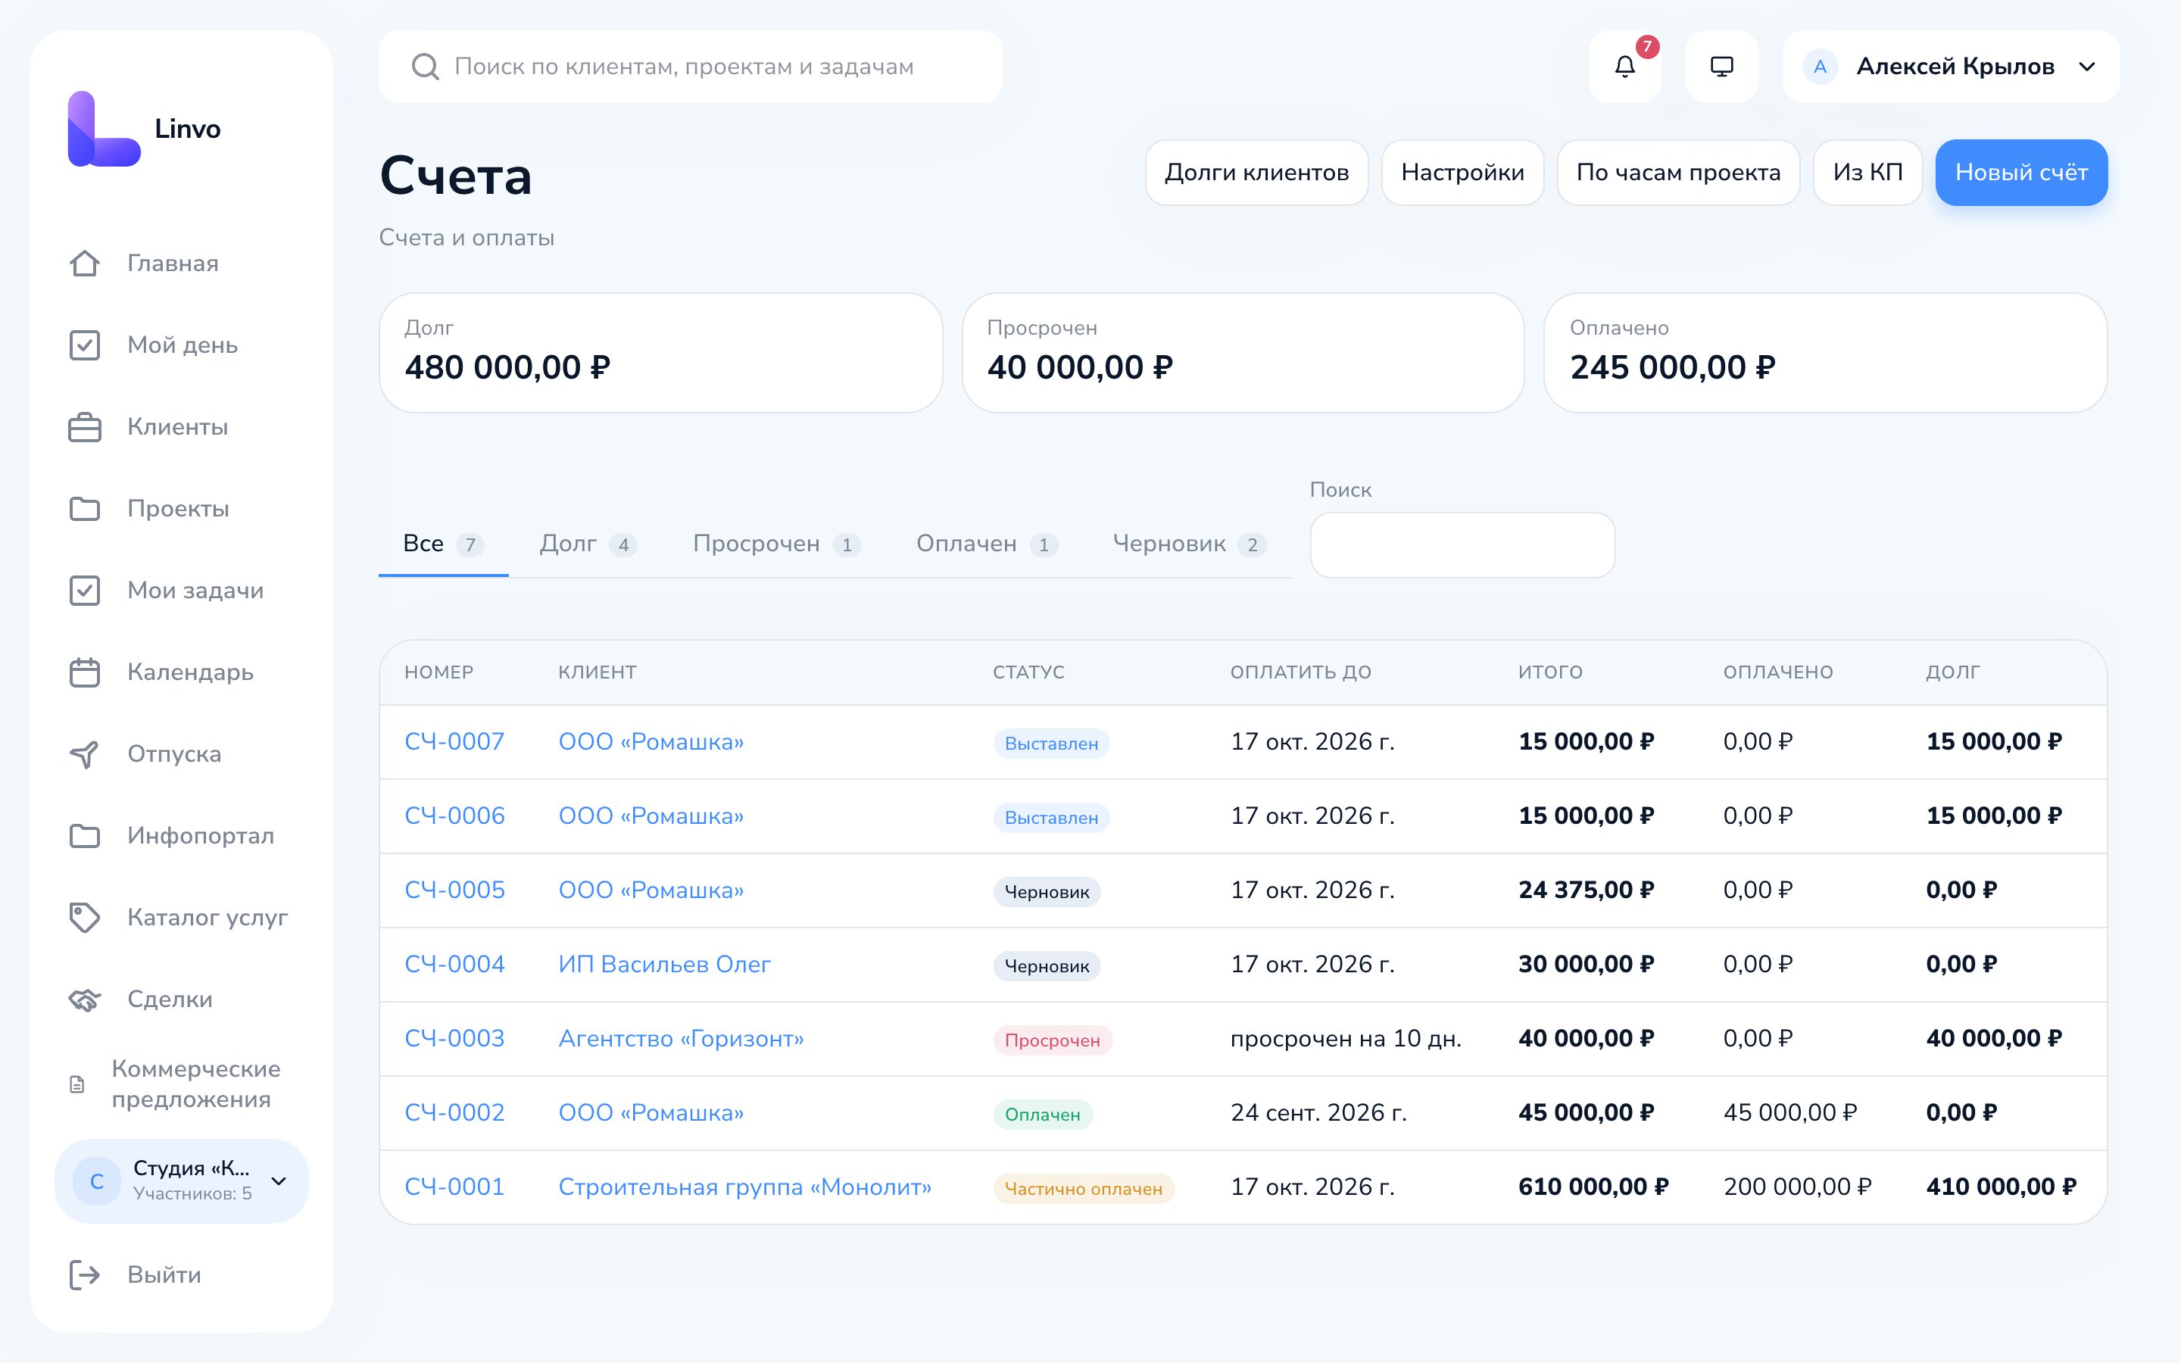Switch to the Просрочен tab
The image size is (2181, 1363).
point(777,544)
